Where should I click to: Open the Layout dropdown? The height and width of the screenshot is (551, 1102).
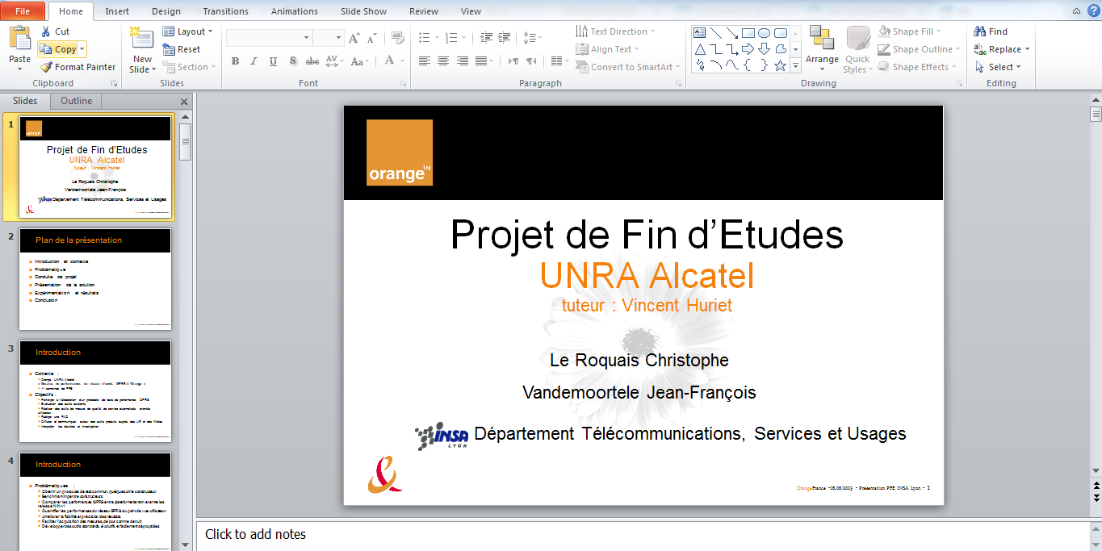(188, 31)
